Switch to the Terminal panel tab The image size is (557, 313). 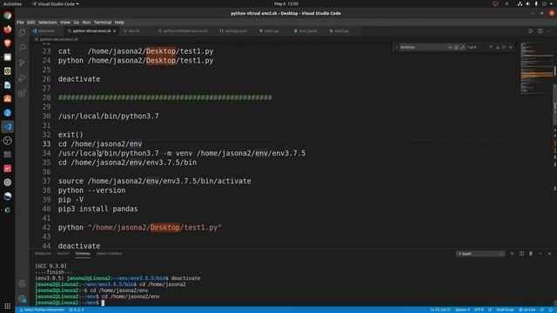pyautogui.click(x=83, y=254)
